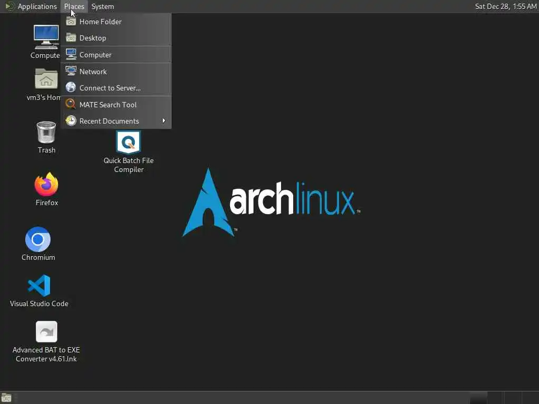Image resolution: width=539 pixels, height=404 pixels.
Task: Click the Applications menu logo icon
Action: click(10, 6)
